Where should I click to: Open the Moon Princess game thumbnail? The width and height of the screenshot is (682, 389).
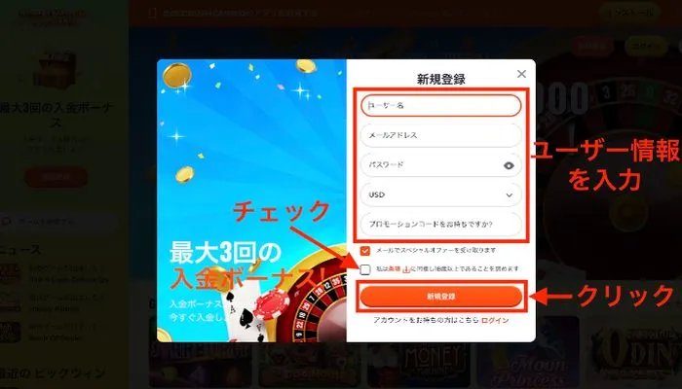[528, 352]
